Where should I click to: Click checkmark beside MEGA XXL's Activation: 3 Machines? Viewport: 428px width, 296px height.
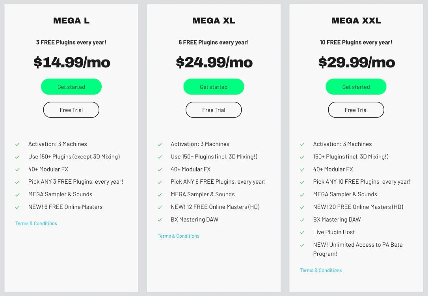click(302, 144)
